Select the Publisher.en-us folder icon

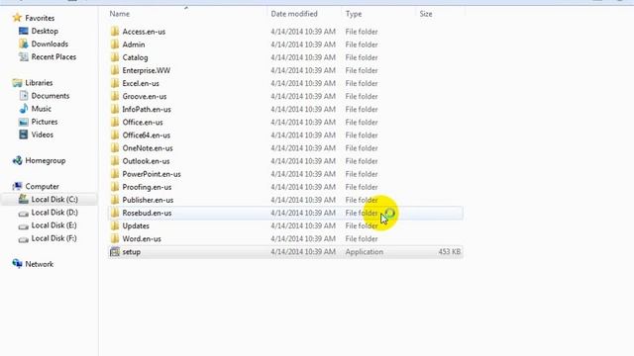point(115,200)
